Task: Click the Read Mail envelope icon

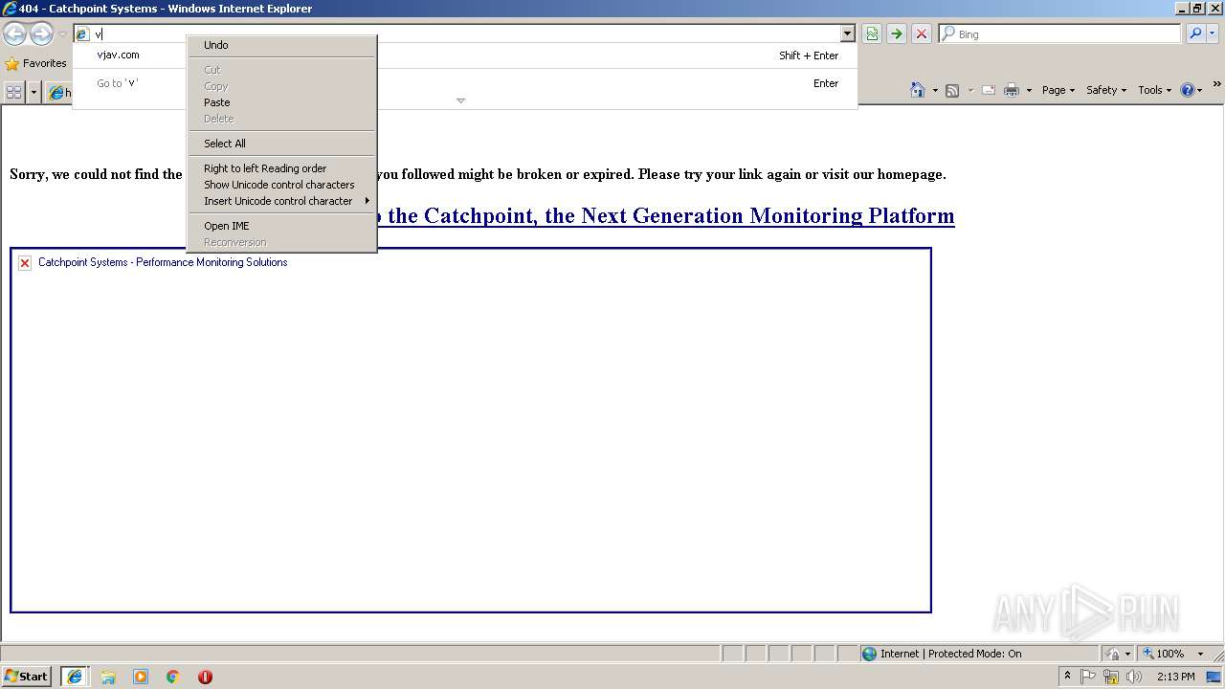Action: tap(989, 90)
